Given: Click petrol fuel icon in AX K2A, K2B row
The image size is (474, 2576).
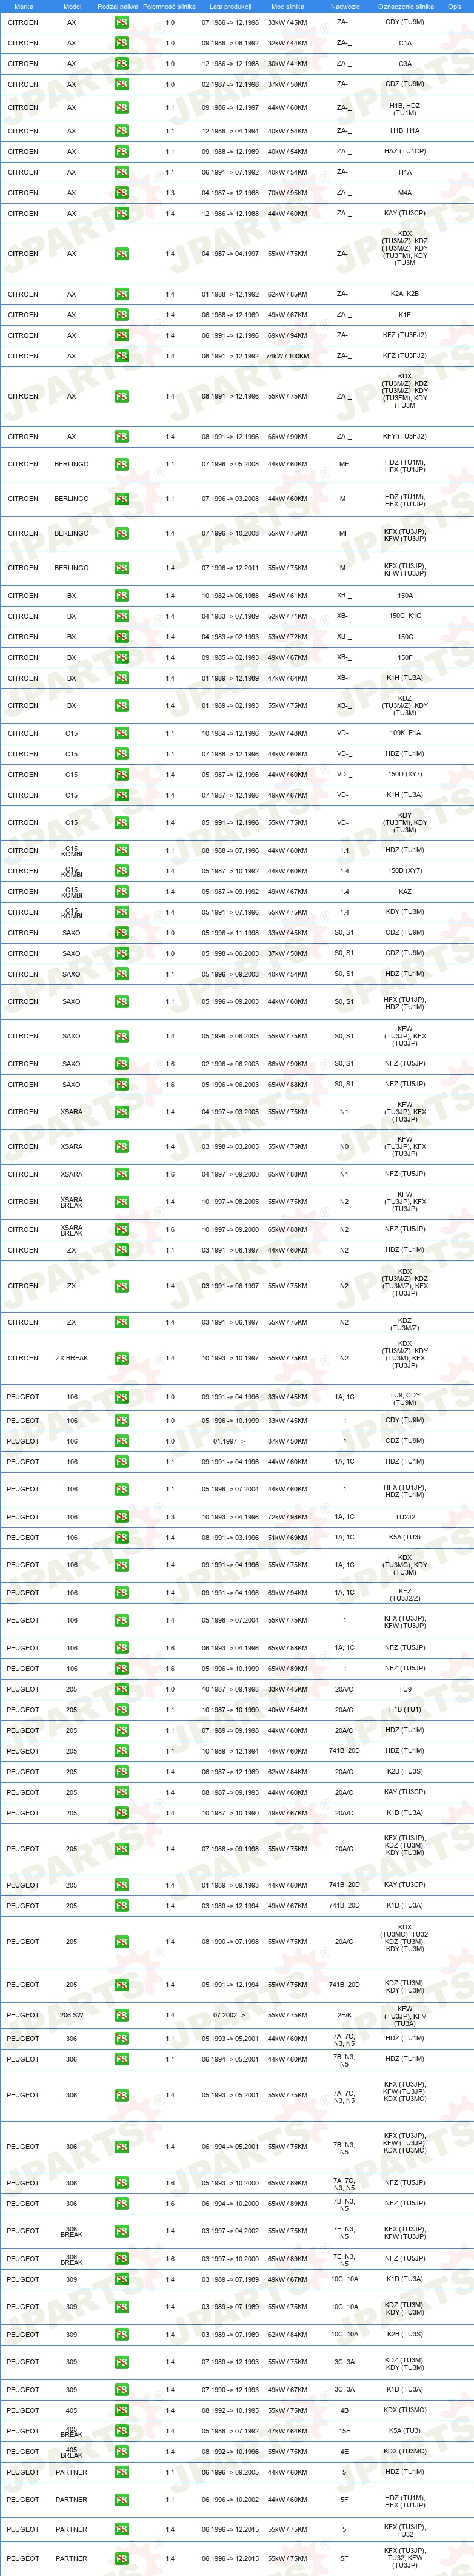Looking at the screenshot, I should tap(121, 294).
